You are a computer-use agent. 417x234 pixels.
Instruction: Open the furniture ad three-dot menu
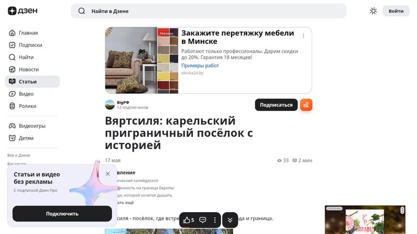303,36
